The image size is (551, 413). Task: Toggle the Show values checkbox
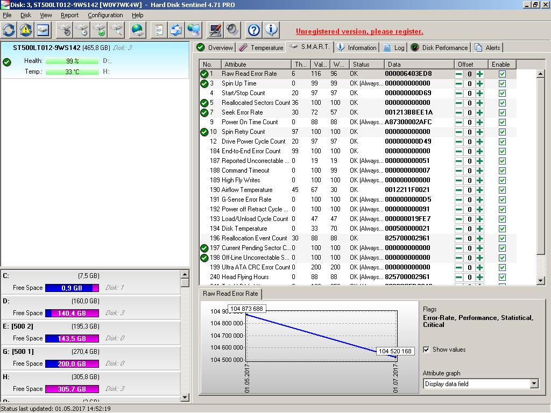click(x=427, y=350)
